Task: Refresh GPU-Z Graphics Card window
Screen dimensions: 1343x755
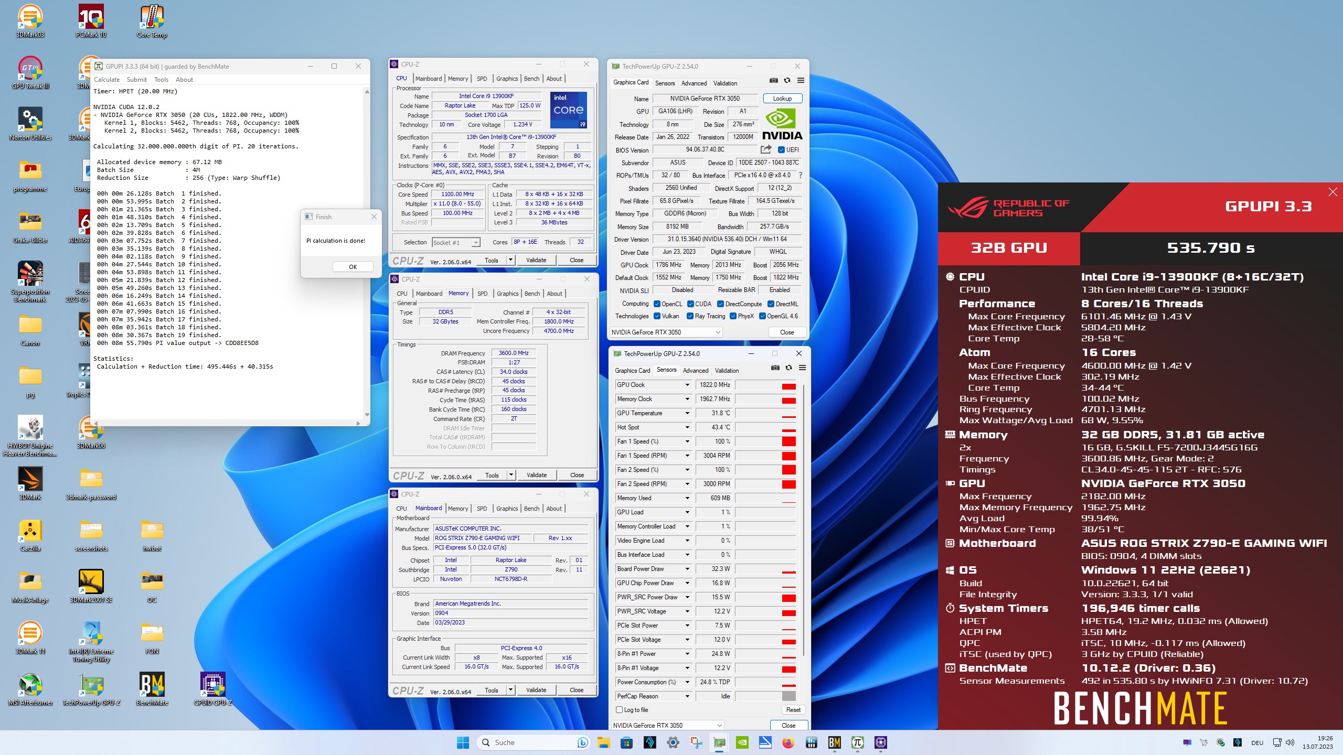Action: pyautogui.click(x=787, y=80)
